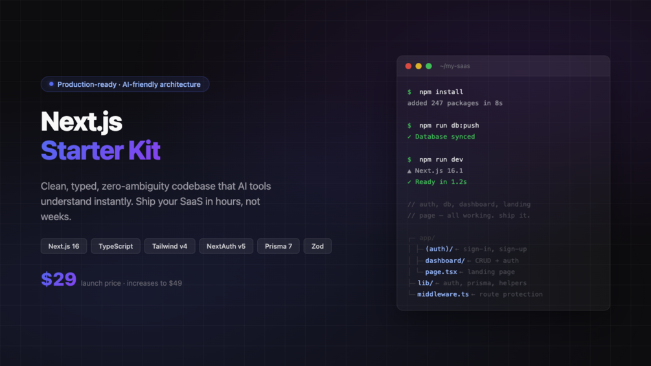Select the app/ folder in tree

427,238
